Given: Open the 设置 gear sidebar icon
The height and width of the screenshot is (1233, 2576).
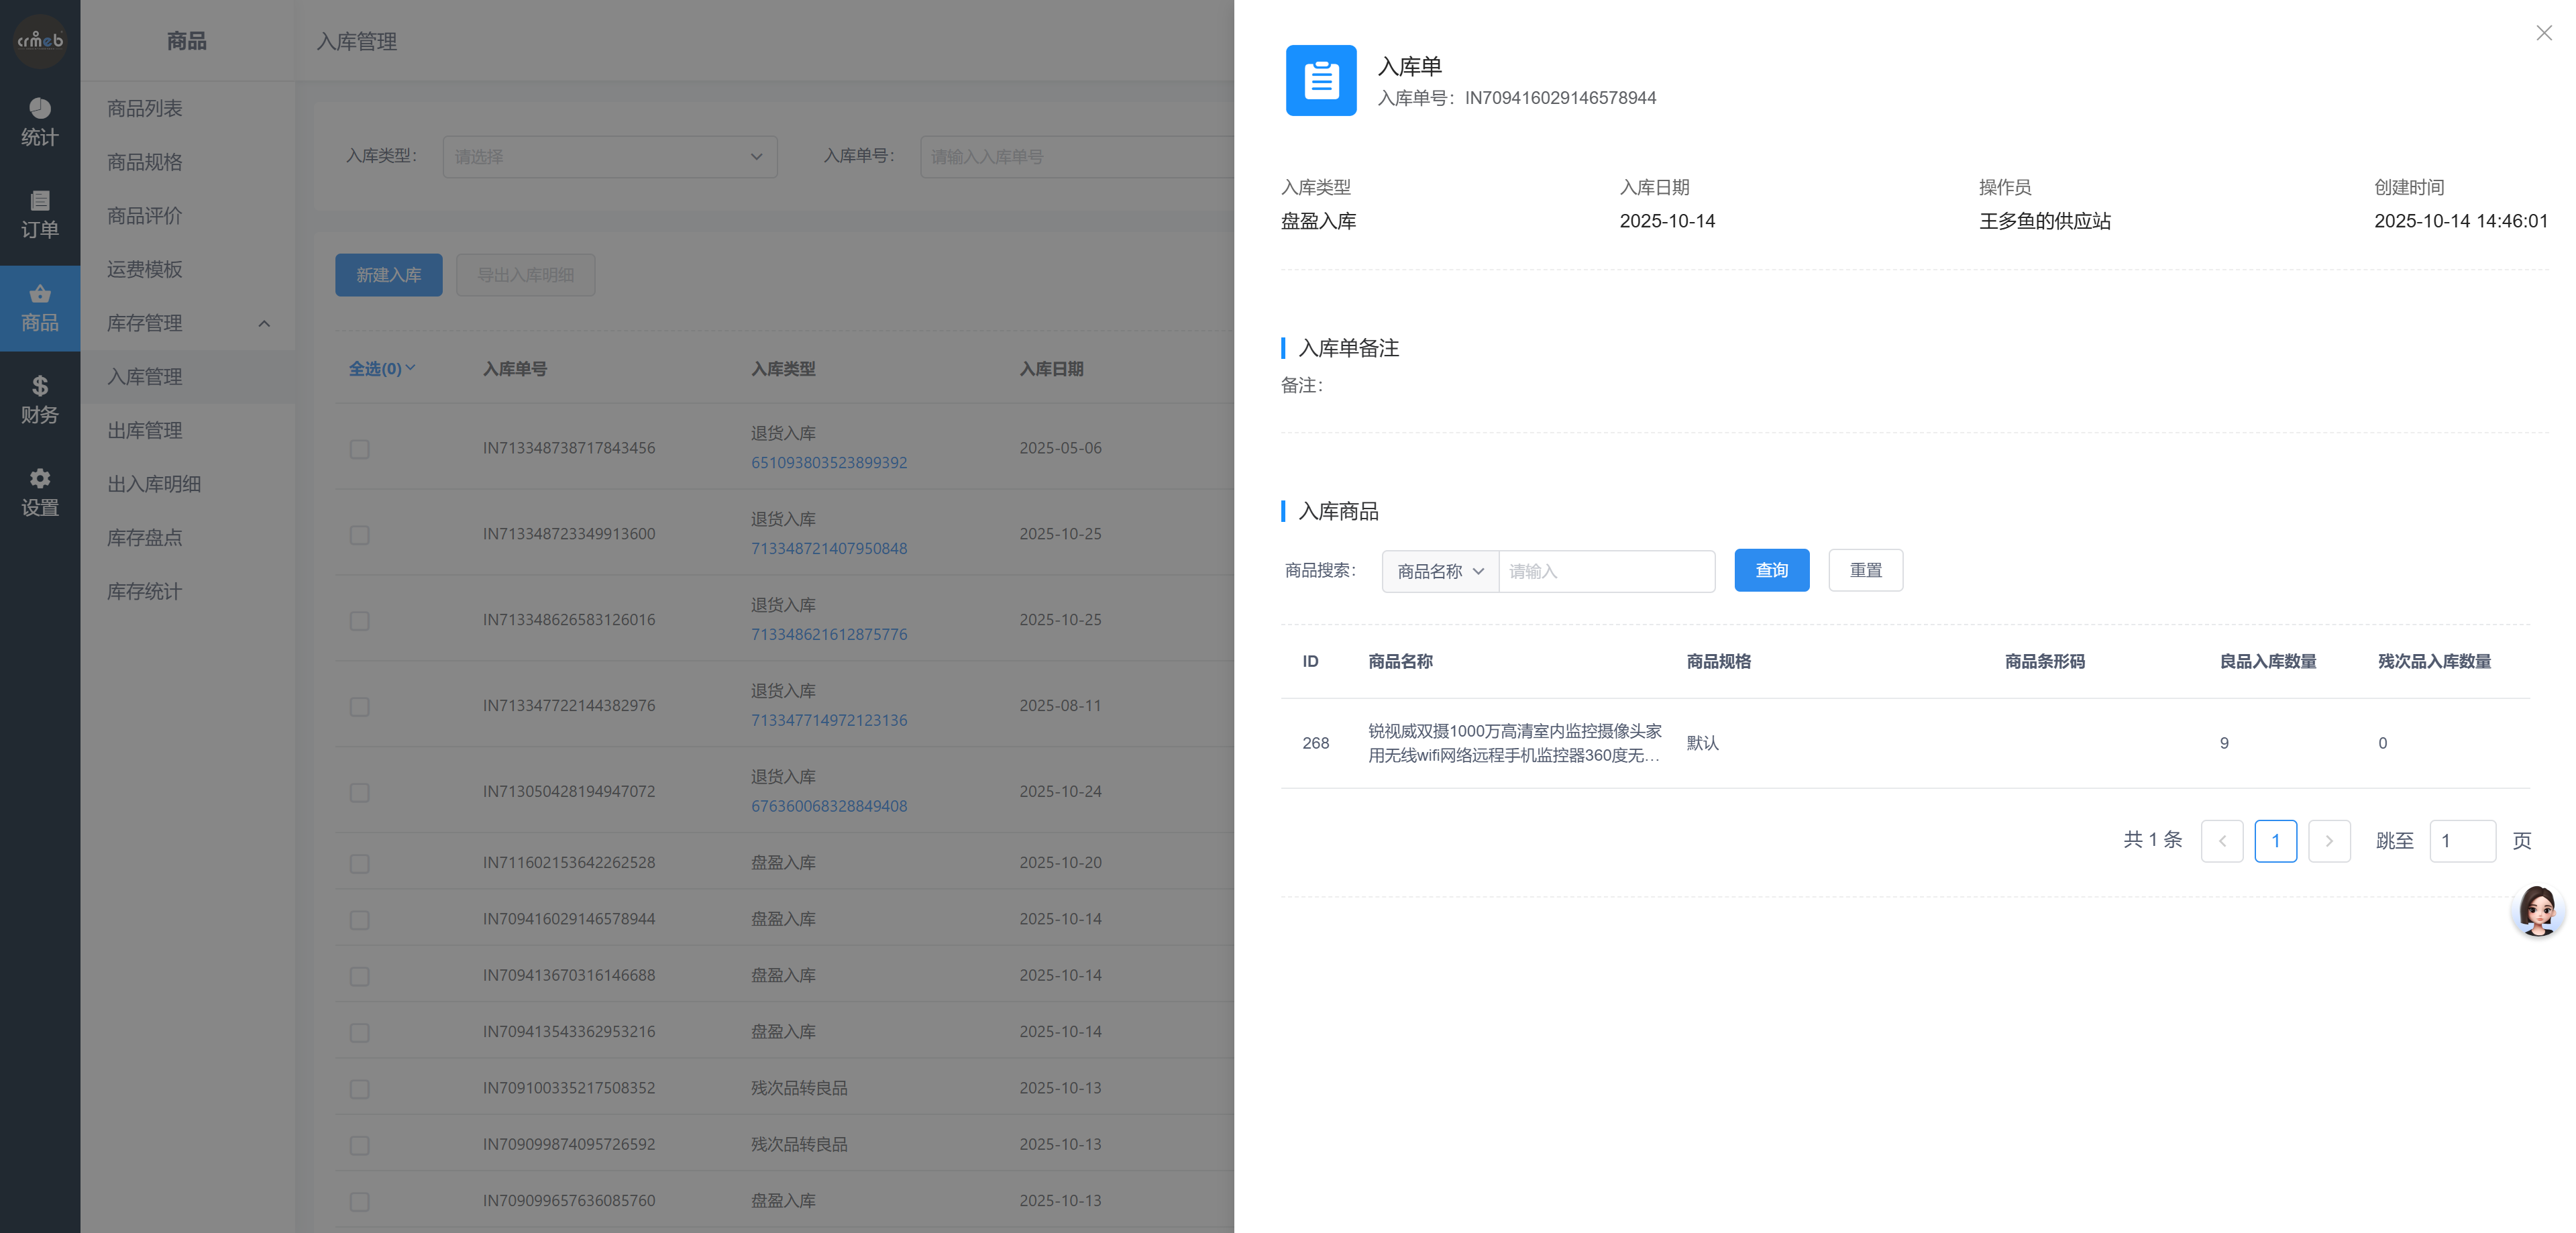Looking at the screenshot, I should tap(40, 492).
